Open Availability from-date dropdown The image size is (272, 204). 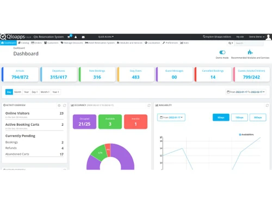[x=171, y=118]
